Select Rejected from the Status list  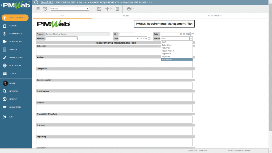[x=177, y=57]
